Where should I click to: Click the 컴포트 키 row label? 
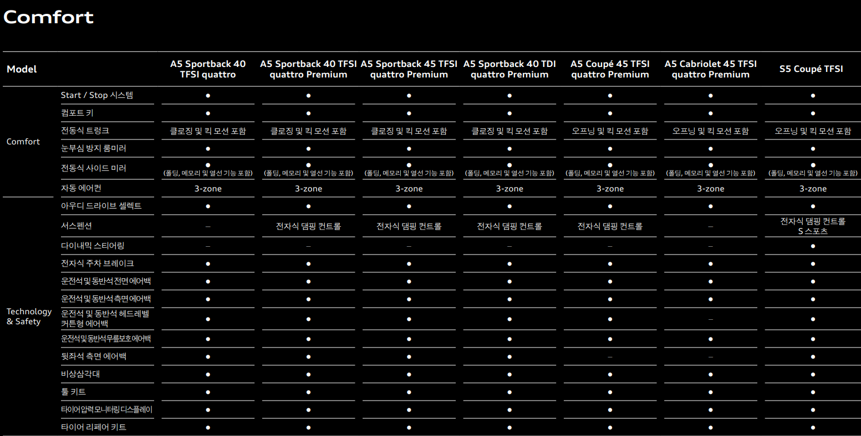[77, 113]
